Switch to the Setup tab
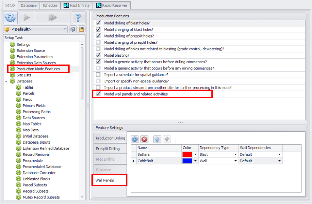 [10, 5]
